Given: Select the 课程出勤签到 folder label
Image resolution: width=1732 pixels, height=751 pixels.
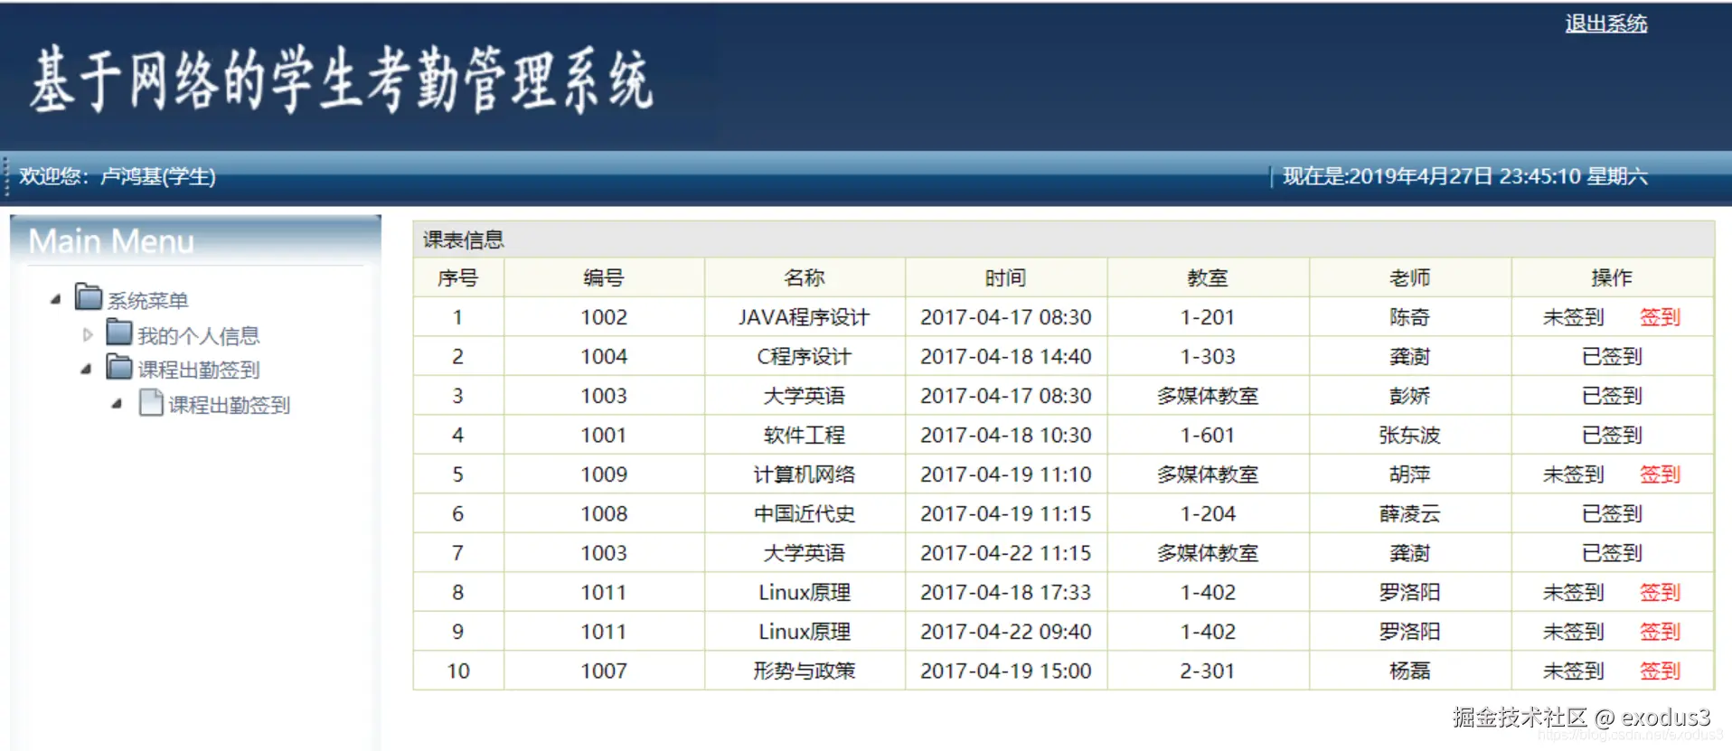Looking at the screenshot, I should 199,370.
